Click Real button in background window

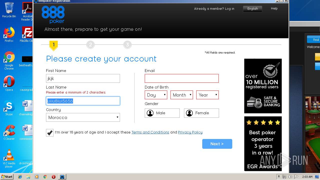(313, 39)
